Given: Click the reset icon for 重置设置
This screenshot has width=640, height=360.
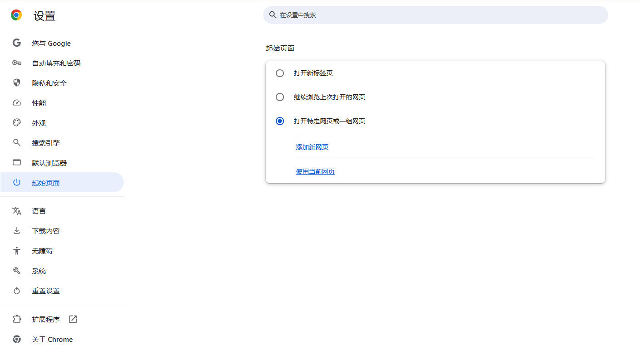Looking at the screenshot, I should pyautogui.click(x=17, y=291).
